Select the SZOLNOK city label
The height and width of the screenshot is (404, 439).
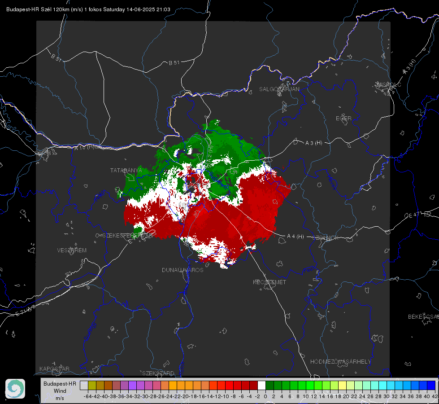pos(326,237)
